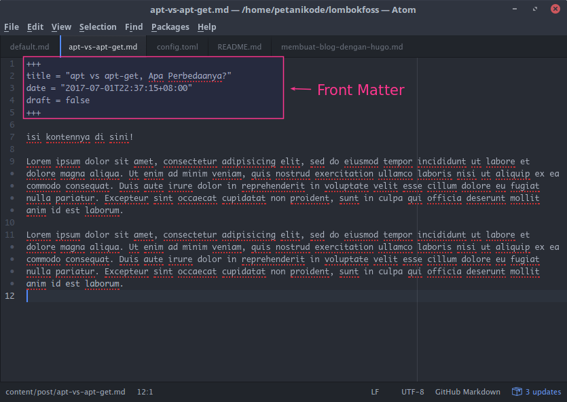Screen dimensions: 567x402
Task: Click line number 9 in the gutter
Action: tap(12, 162)
